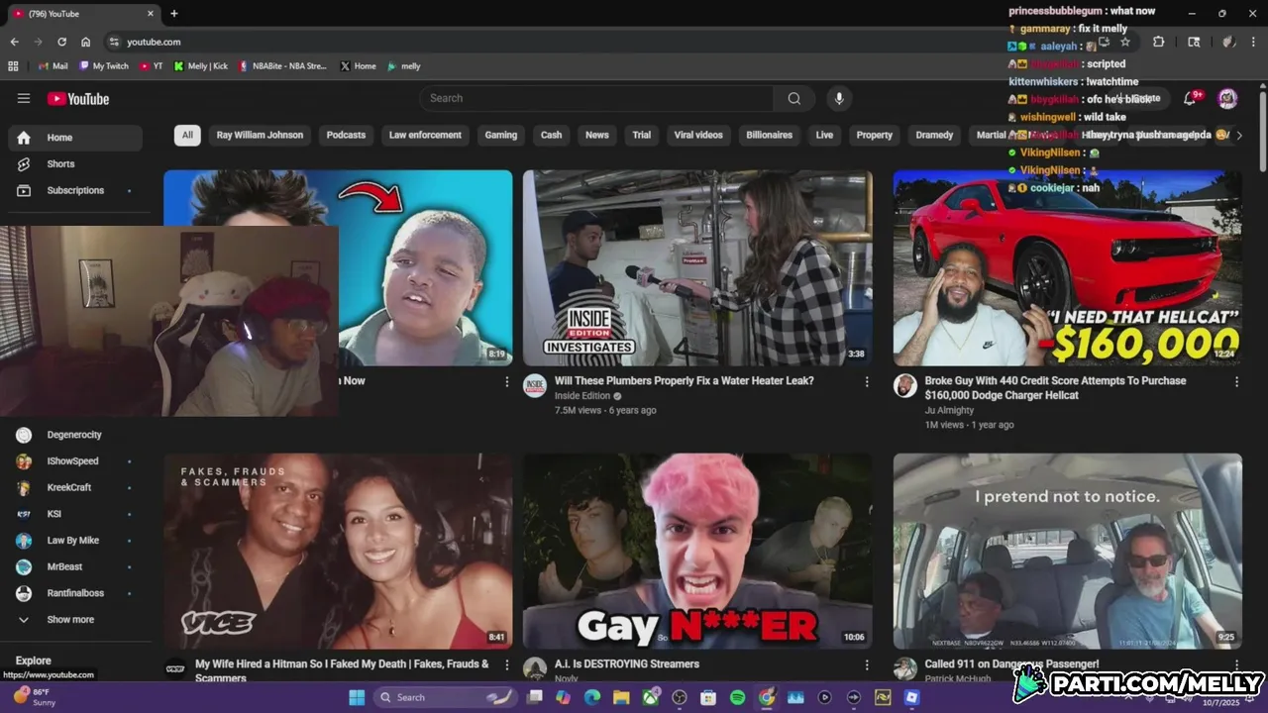Open Subscriptions in sidebar
Screen dimensions: 1268x713
(75, 190)
